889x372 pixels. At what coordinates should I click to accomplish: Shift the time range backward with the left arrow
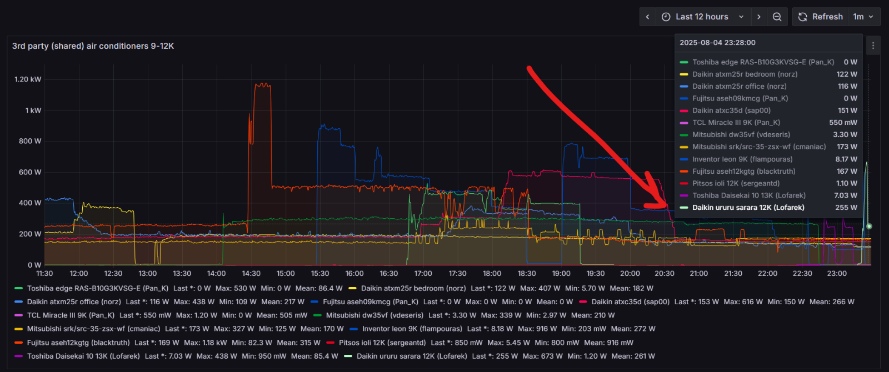pyautogui.click(x=647, y=17)
